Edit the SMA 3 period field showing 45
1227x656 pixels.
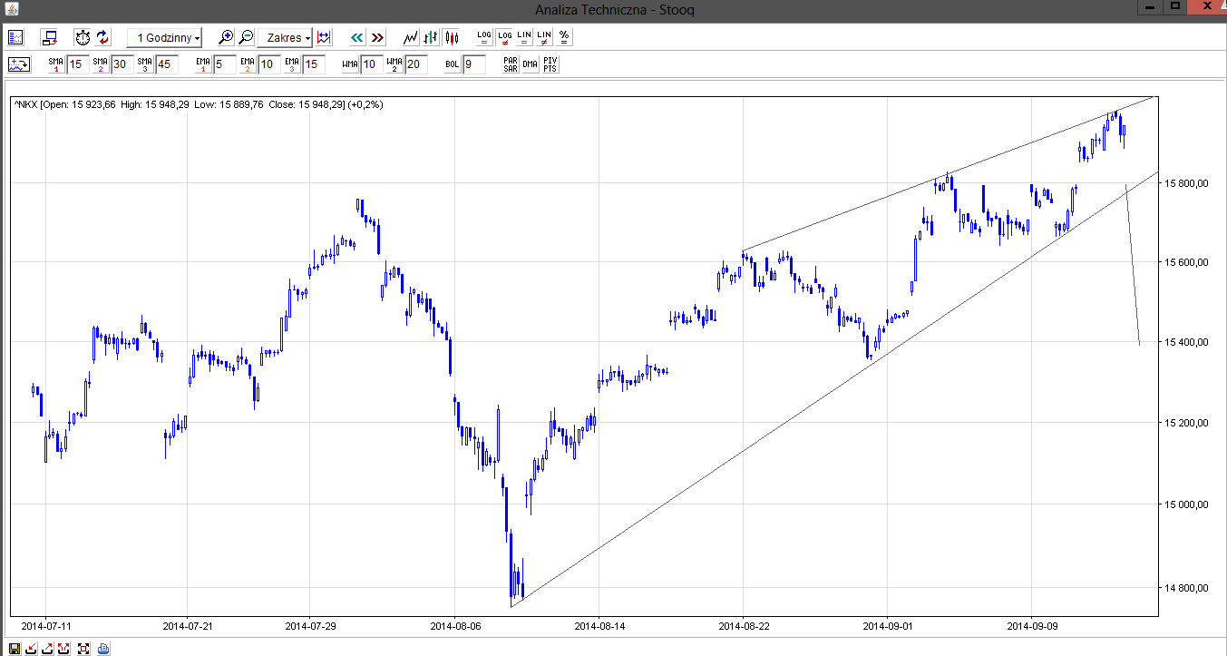[166, 64]
